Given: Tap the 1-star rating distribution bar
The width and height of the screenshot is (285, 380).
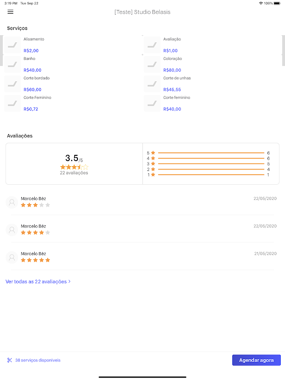Looking at the screenshot, I should 210,175.
